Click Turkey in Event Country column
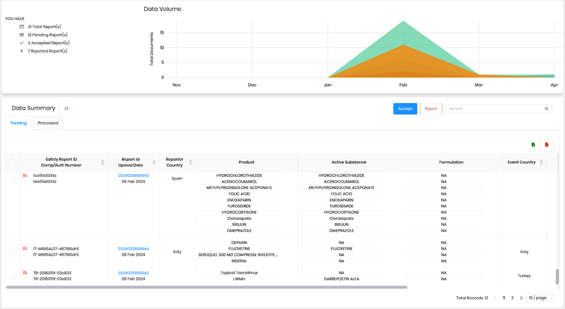 524,276
